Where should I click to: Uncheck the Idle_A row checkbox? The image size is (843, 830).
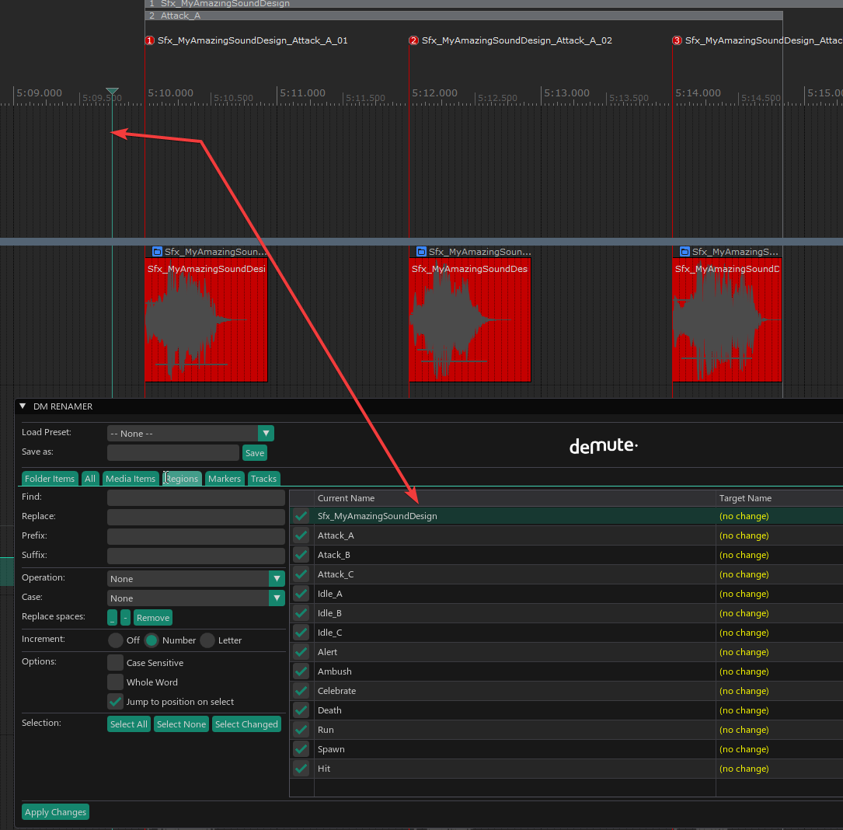click(301, 593)
